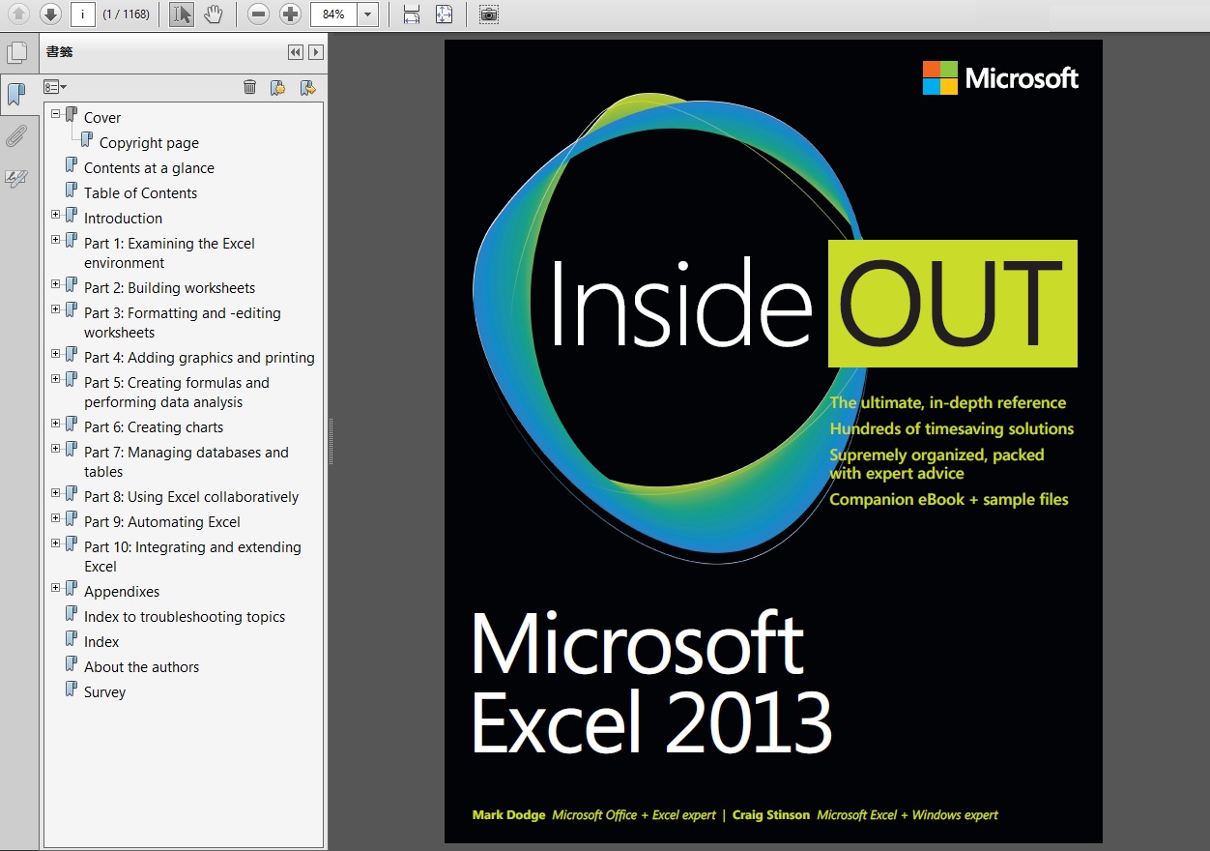Click 'Companion eBook + sample files' text
This screenshot has width=1210, height=851.
(x=949, y=500)
